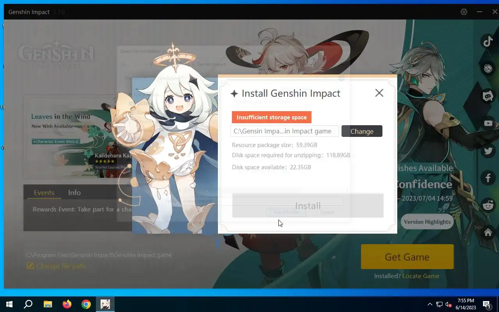Open the Facebook social link icon
The height and width of the screenshot is (312, 499).
pyautogui.click(x=488, y=178)
